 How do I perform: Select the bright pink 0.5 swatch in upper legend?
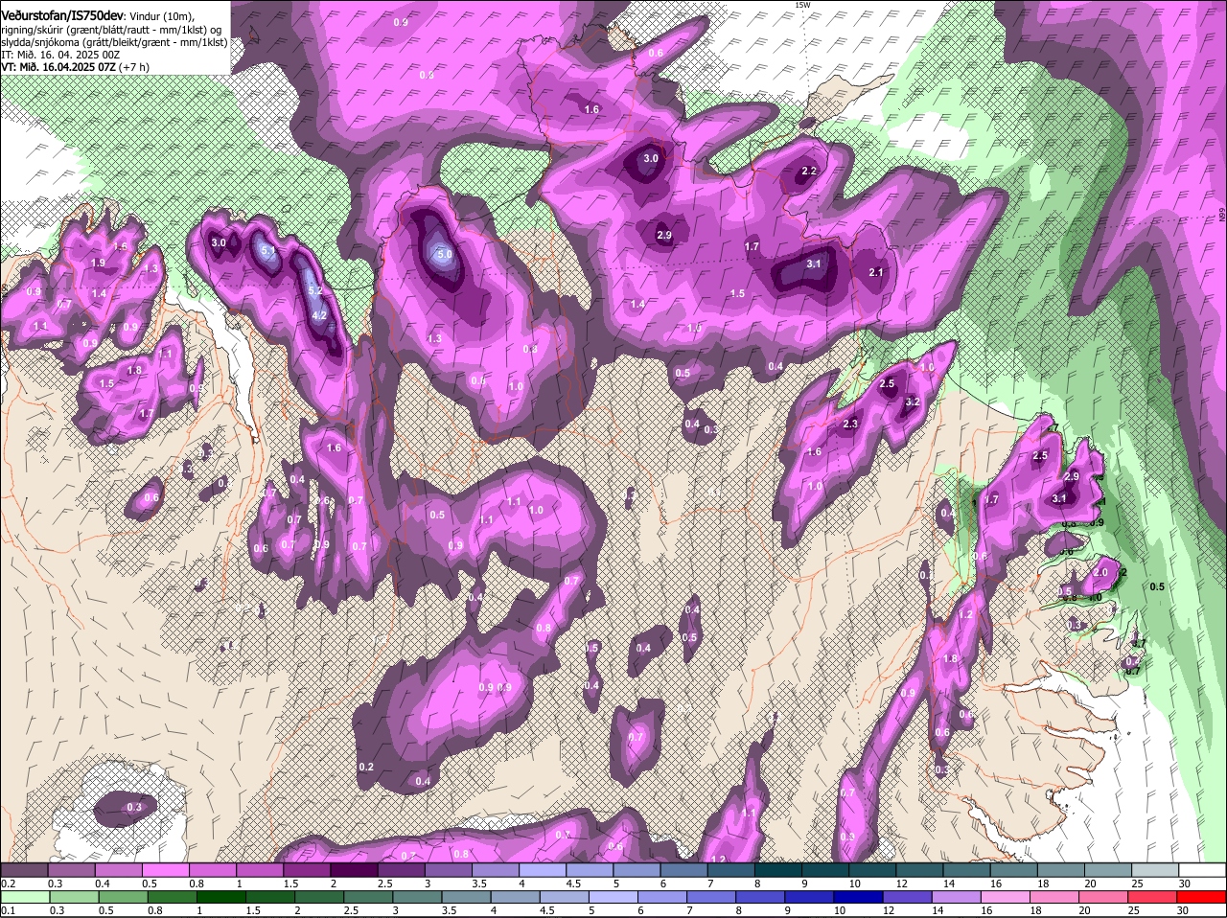click(x=165, y=869)
